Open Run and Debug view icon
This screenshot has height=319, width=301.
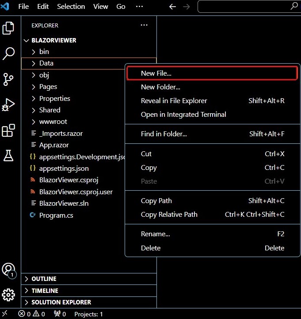9,105
